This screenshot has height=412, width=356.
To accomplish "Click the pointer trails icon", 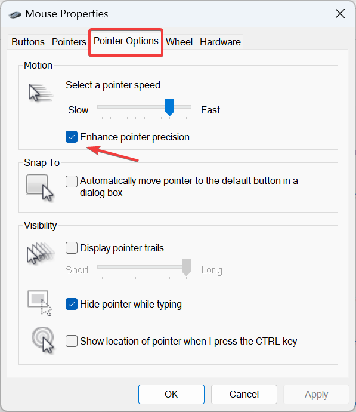I will tap(41, 253).
